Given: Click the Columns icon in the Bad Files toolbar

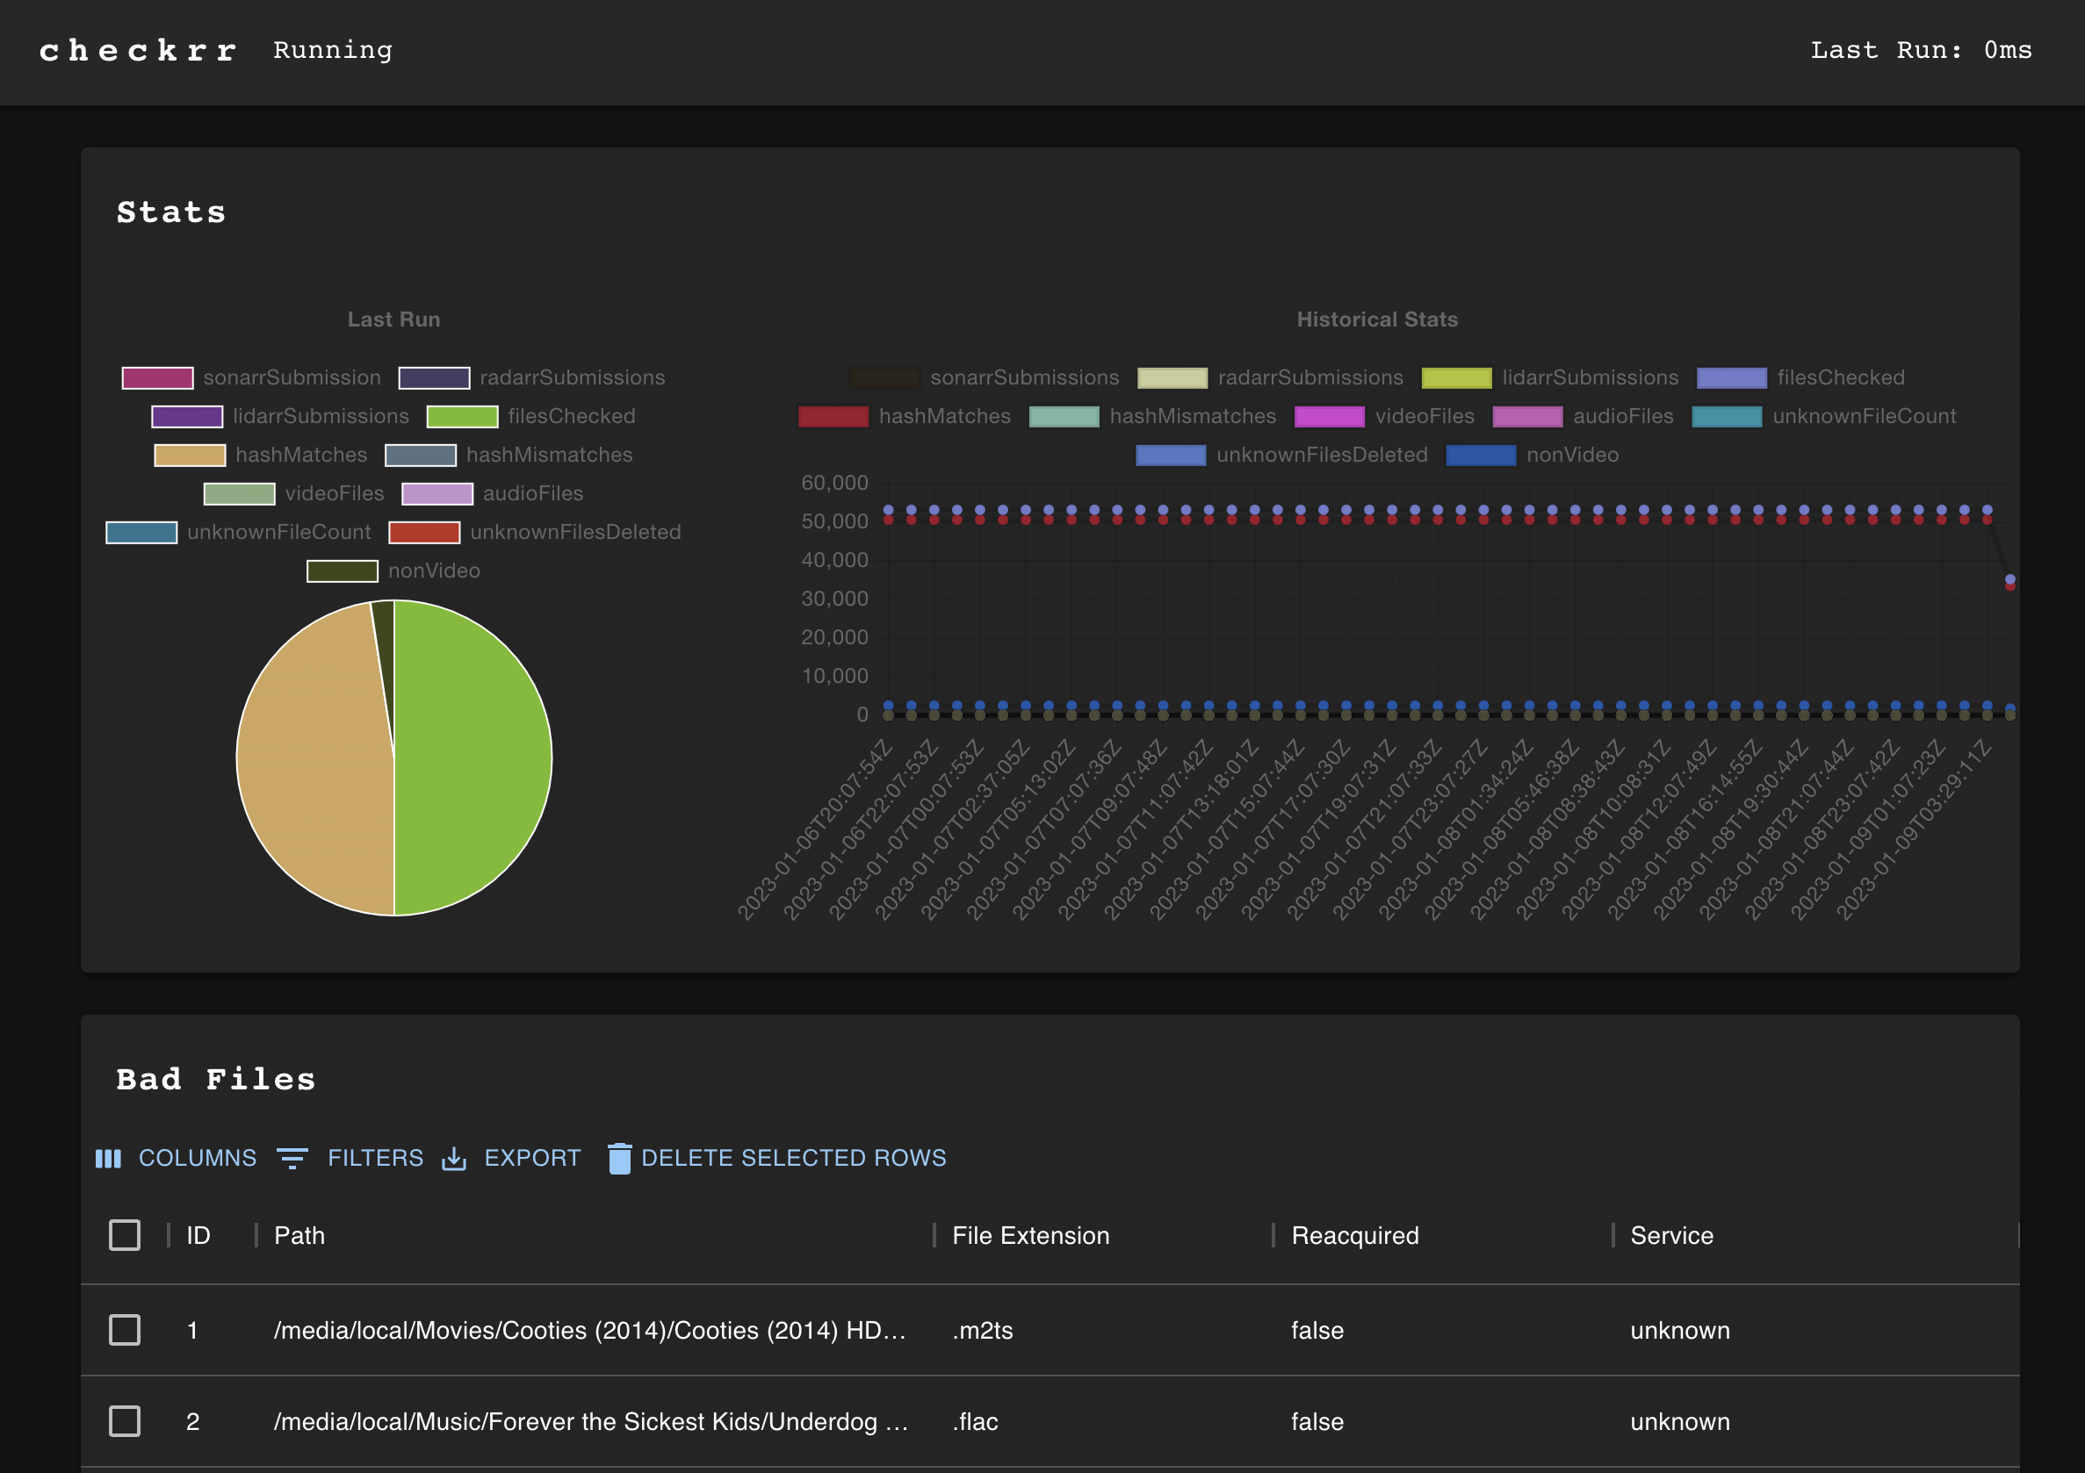Looking at the screenshot, I should [x=108, y=1158].
